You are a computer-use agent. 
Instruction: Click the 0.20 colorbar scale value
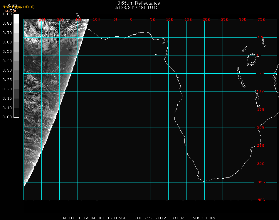7,89
